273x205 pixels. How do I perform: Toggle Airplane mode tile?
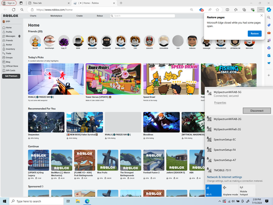click(230, 190)
